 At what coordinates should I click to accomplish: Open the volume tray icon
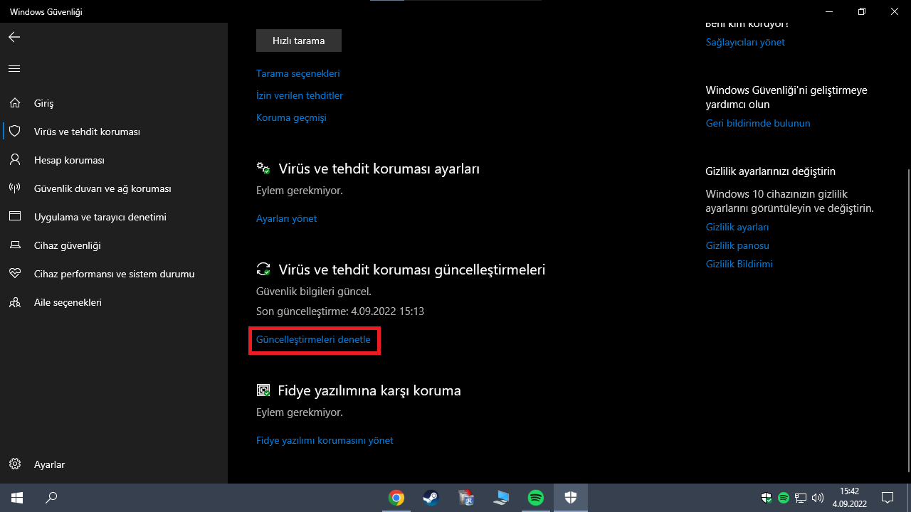[818, 498]
